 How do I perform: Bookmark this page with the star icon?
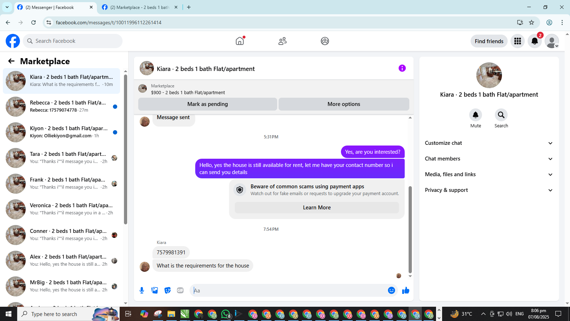pos(532,22)
